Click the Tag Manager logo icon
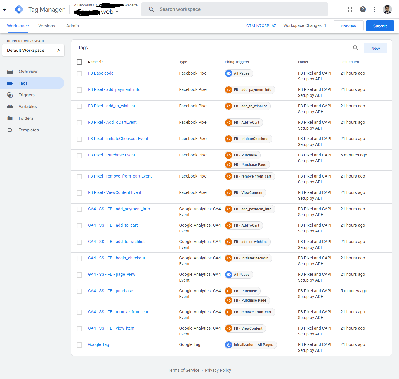 19,9
